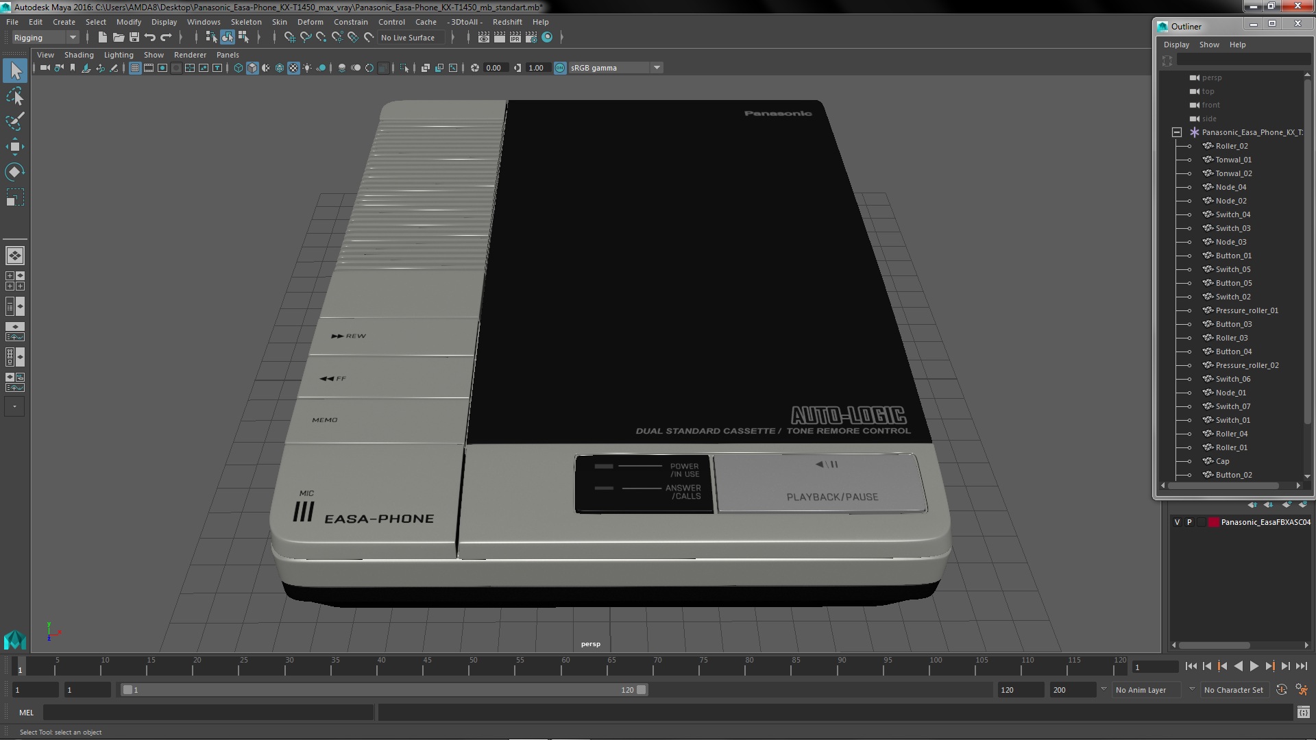Toggle wireframe shading in viewport

click(239, 68)
